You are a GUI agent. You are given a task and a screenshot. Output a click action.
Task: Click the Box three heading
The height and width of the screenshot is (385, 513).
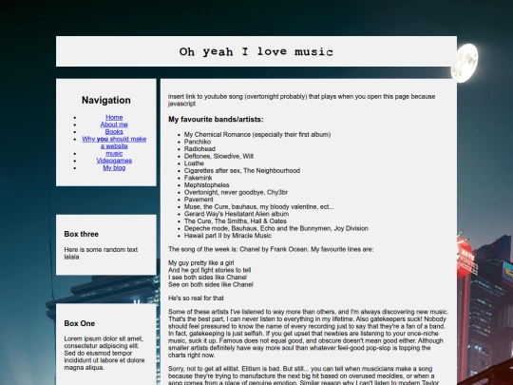[x=81, y=234]
